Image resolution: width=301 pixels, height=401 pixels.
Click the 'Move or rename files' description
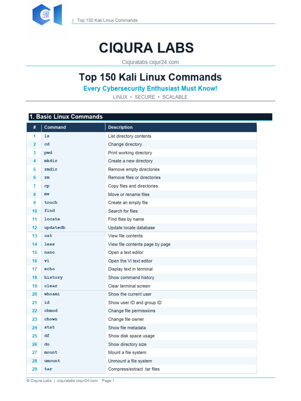coord(129,195)
